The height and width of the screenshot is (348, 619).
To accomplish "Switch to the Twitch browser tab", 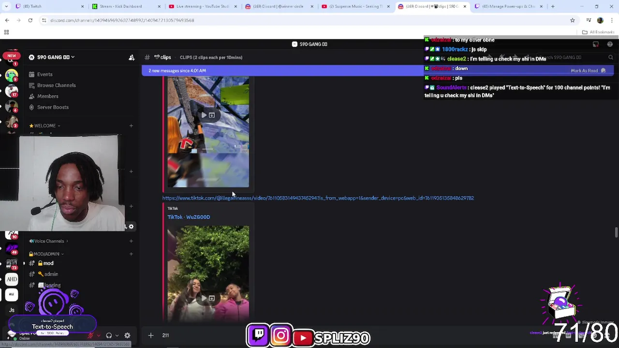I will (x=48, y=6).
